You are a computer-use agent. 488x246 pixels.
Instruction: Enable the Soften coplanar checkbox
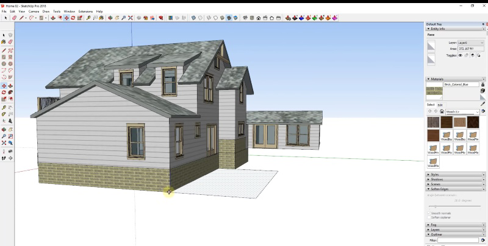(x=429, y=217)
